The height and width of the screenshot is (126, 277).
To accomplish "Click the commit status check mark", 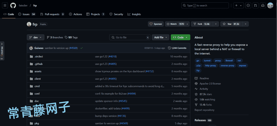I will (x=82, y=48).
